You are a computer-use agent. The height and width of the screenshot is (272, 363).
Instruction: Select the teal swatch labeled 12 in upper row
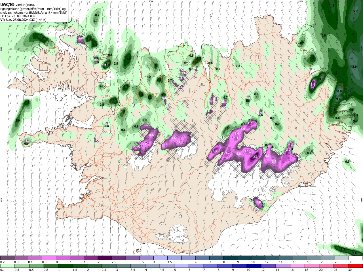[272, 258]
